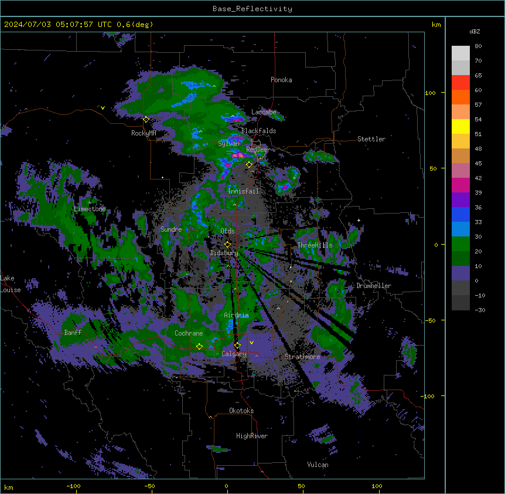Click the Innisfail city label

(x=243, y=191)
